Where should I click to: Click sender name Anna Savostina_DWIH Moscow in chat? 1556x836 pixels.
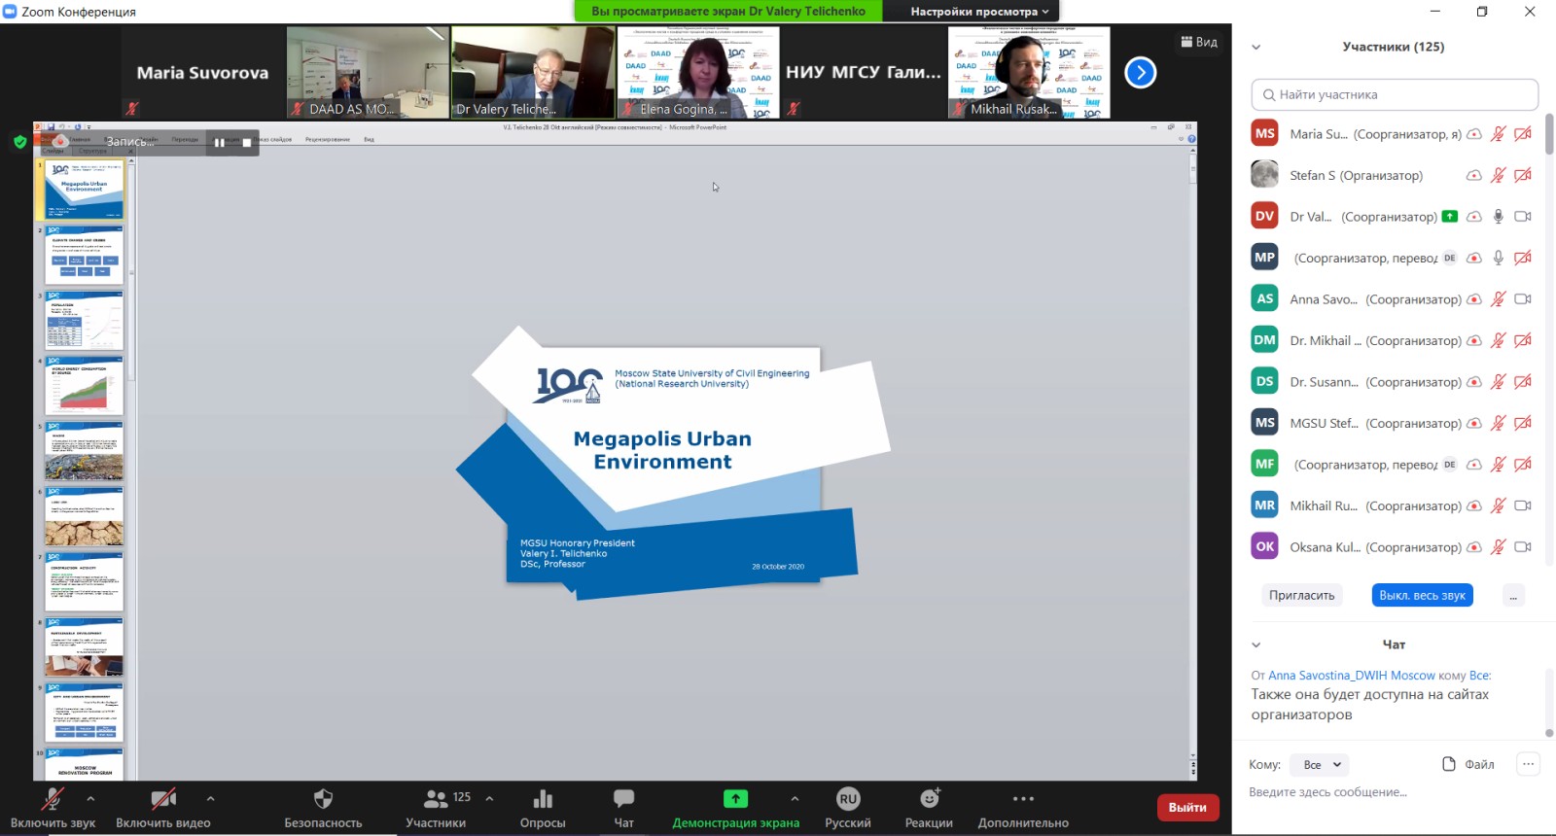click(1351, 676)
